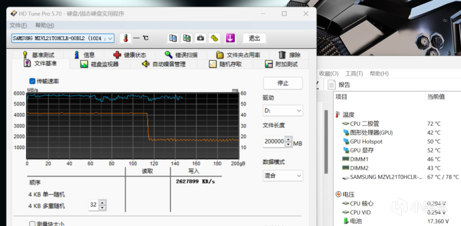Click the 72 °C CPU value
The width and height of the screenshot is (461, 226).
434,124
